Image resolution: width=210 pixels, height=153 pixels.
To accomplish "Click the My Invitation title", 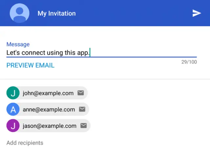I will [x=56, y=13].
